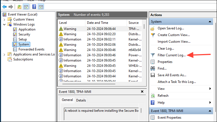Screen dimensions: 217x122
Task: Toggle the Action pane toolbar icon
Action: pos(41,7)
